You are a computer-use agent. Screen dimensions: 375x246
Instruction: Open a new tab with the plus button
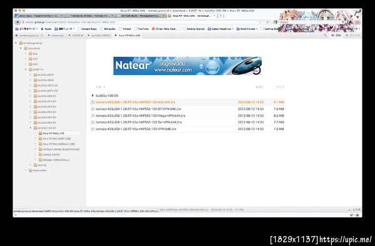(x=221, y=16)
